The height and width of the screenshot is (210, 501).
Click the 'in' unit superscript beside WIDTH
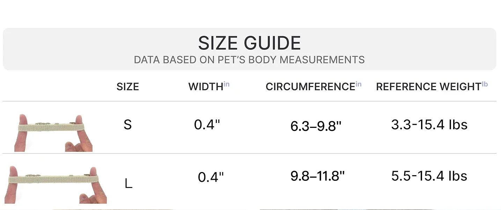pos(227,84)
